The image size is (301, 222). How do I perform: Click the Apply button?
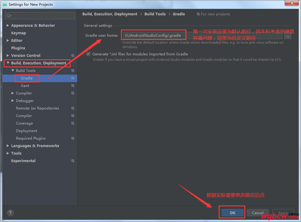coord(283,213)
